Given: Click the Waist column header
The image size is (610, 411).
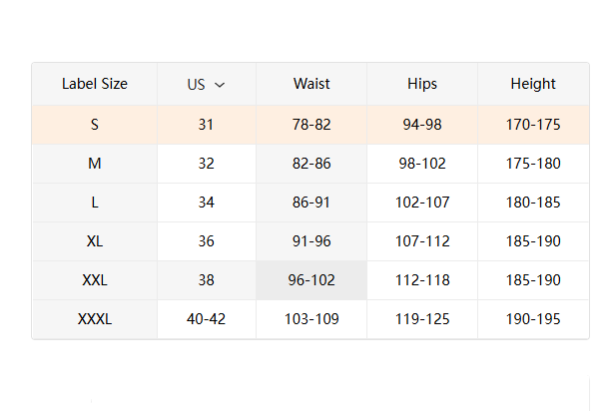Looking at the screenshot, I should 311,84.
